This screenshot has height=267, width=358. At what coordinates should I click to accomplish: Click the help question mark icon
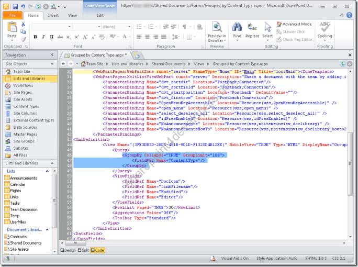click(349, 15)
